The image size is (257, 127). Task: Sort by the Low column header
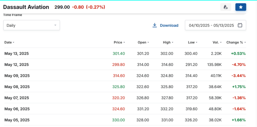192,42
